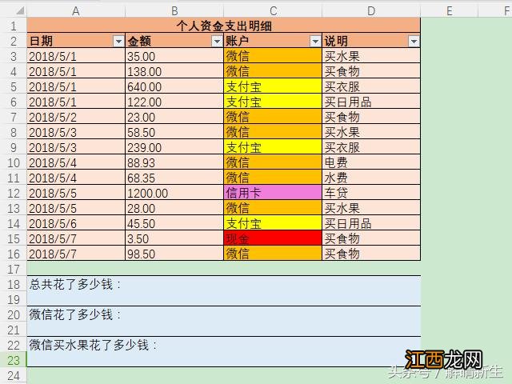512x384 pixels.
Task: Select amount cell 3.50
Action: pos(174,238)
